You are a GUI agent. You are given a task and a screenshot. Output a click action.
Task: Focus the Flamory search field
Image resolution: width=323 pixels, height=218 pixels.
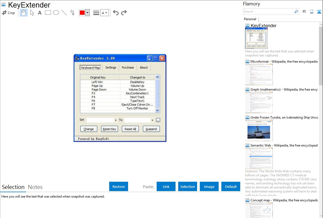pyautogui.click(x=268, y=12)
